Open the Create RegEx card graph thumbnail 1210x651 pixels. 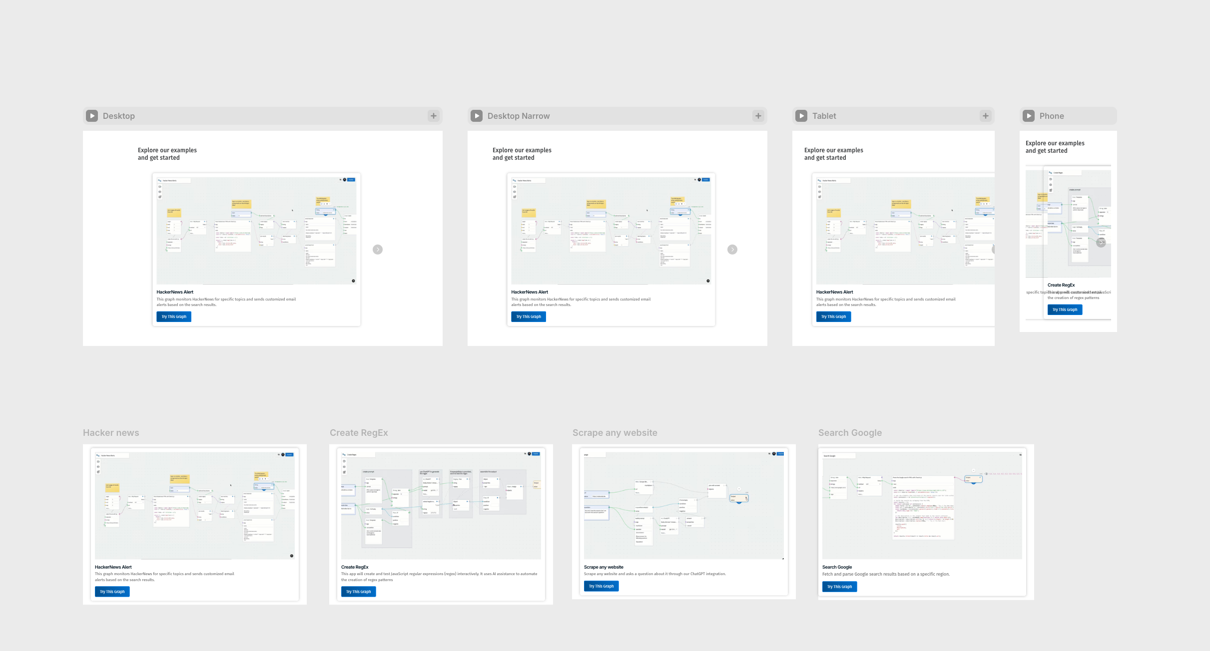441,506
